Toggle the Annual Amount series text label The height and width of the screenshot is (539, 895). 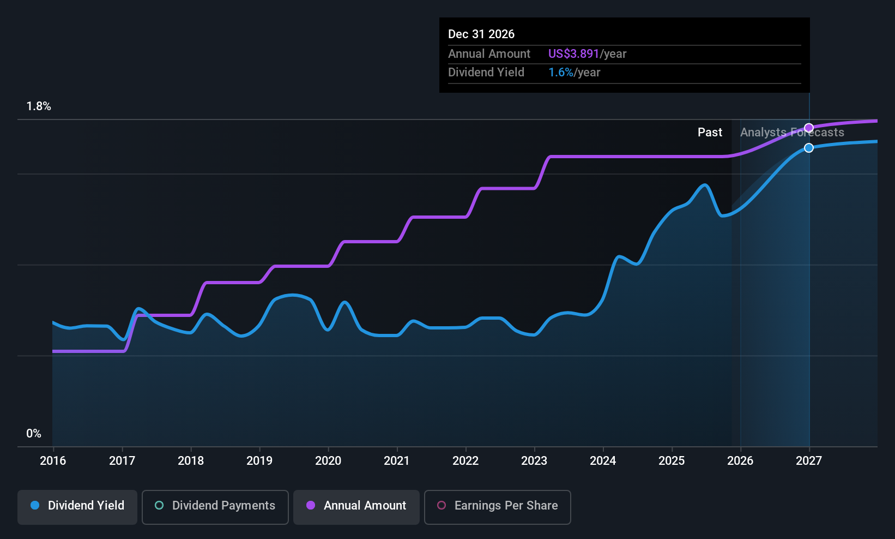(x=365, y=505)
